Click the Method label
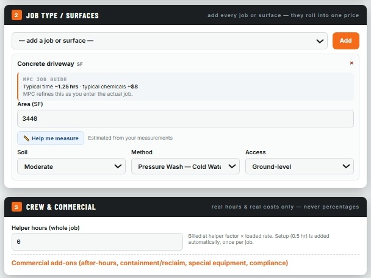This screenshot has width=371, height=278. (x=142, y=152)
